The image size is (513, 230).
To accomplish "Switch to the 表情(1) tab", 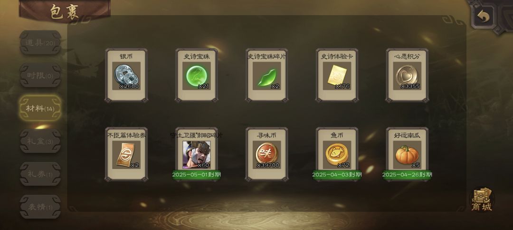I will (40, 207).
